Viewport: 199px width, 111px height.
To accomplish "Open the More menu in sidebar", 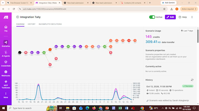I will 6,95.
